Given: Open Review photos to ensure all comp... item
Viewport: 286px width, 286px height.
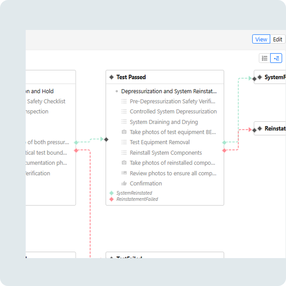Looking at the screenshot, I should [x=173, y=173].
